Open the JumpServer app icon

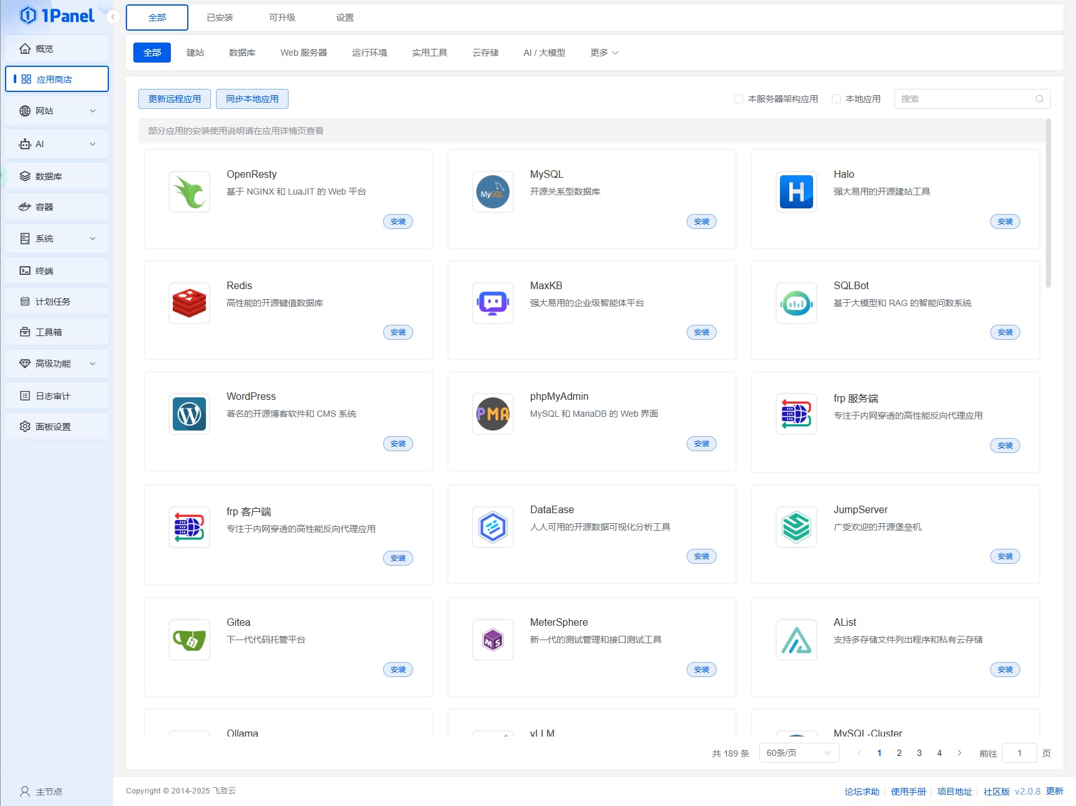coord(796,527)
